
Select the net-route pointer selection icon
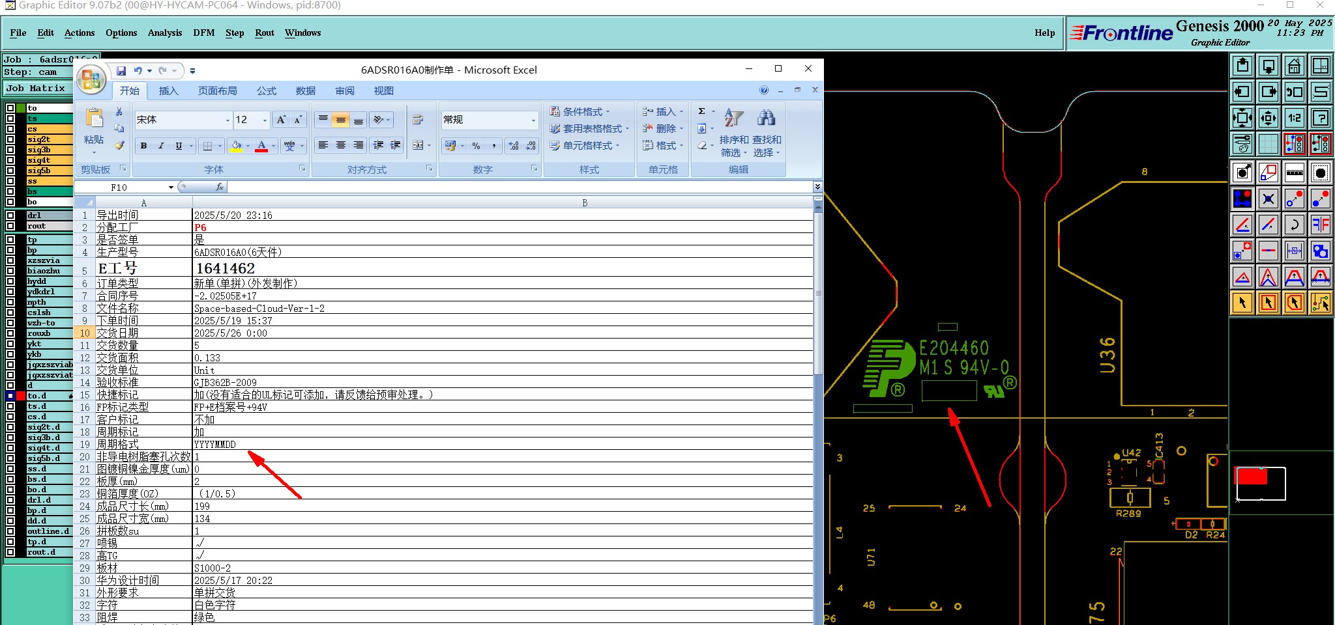(x=1321, y=303)
